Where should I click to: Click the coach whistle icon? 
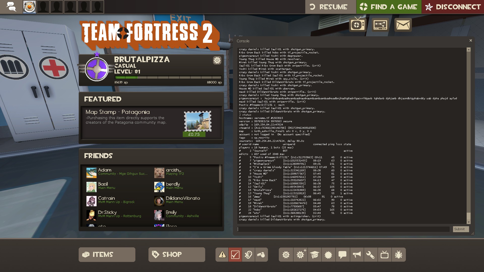(x=261, y=255)
